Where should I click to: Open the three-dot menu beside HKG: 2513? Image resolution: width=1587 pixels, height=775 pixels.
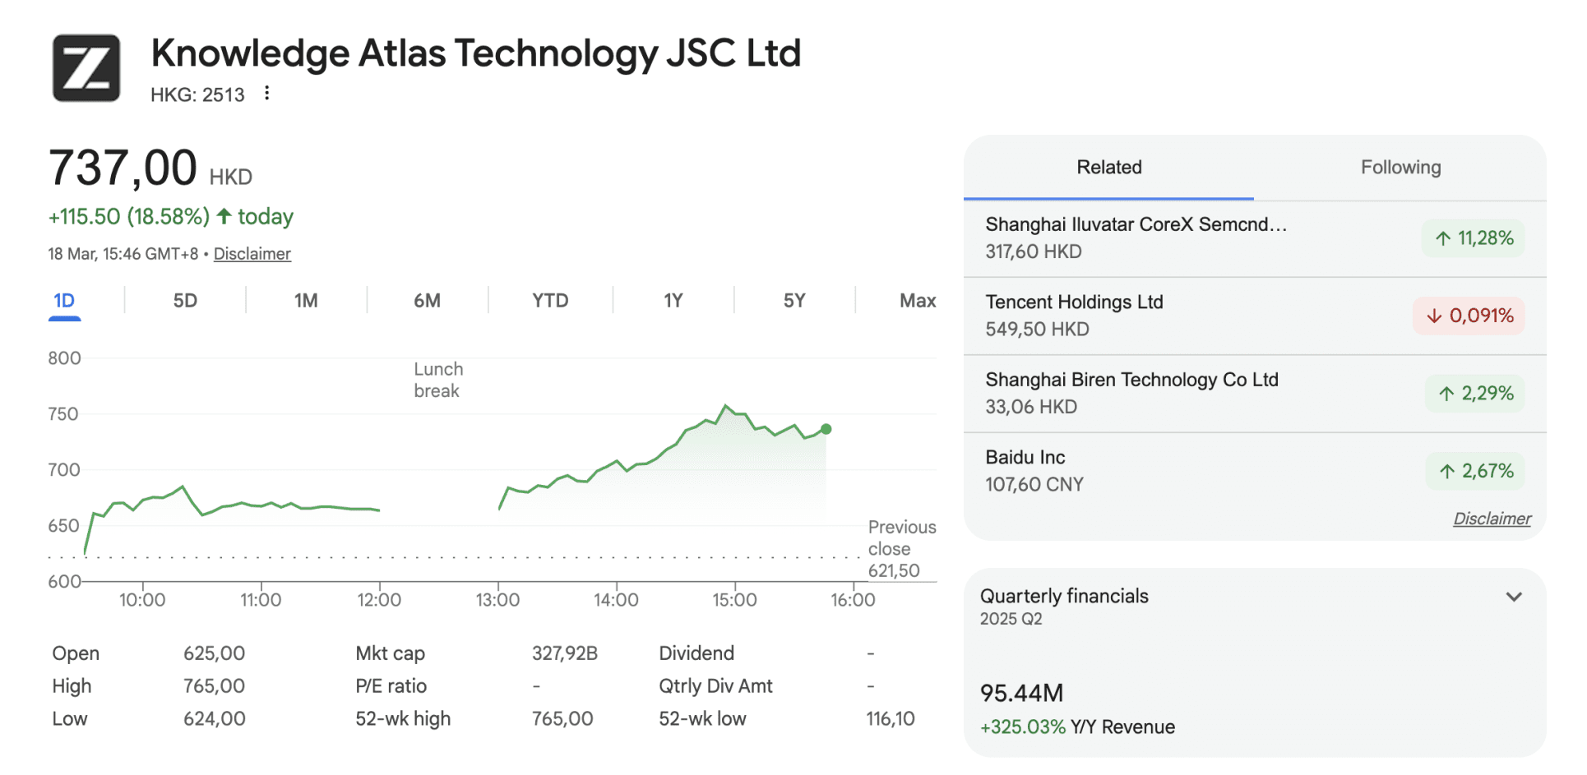pyautogui.click(x=266, y=94)
